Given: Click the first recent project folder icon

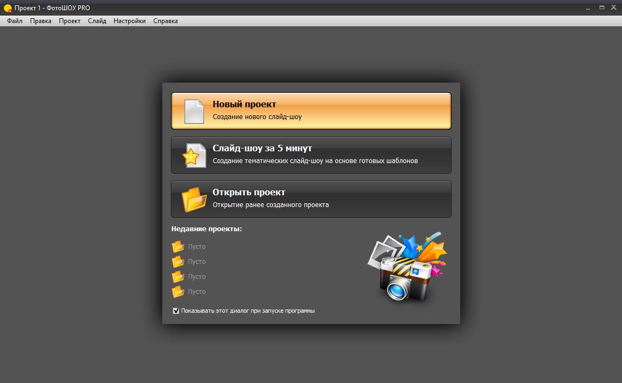Looking at the screenshot, I should click(178, 247).
